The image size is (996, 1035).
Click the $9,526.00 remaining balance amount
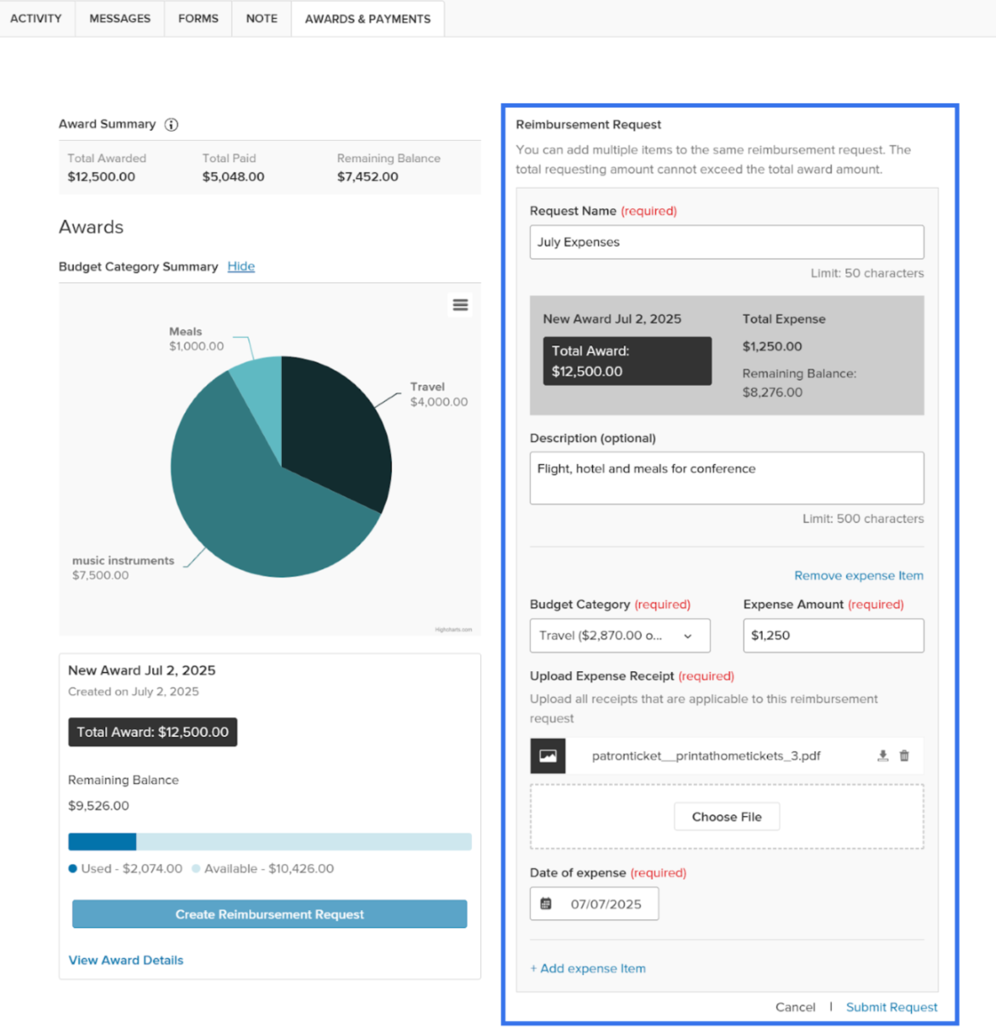click(x=98, y=805)
